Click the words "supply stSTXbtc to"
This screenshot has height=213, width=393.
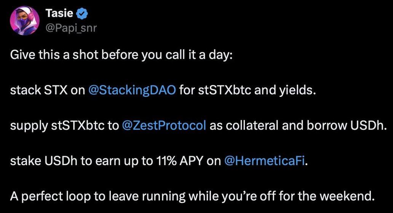[64, 126]
